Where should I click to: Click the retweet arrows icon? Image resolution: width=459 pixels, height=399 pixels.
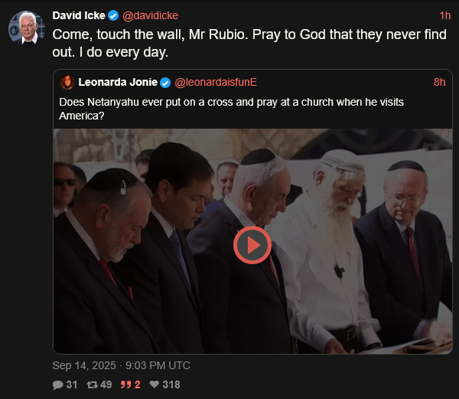[93, 384]
